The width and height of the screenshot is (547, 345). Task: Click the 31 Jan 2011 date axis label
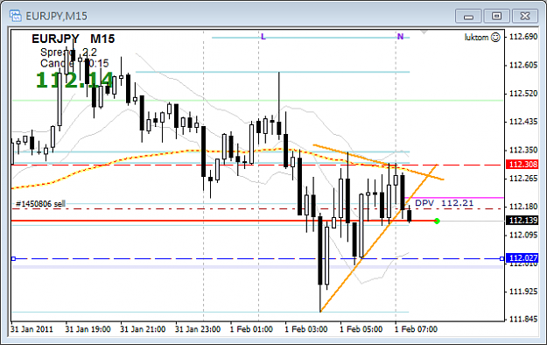[x=32, y=329]
